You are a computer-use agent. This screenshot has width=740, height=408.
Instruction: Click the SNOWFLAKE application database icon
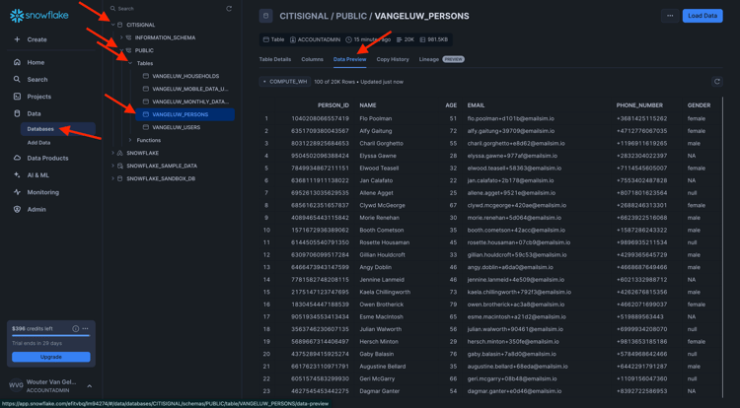(x=119, y=153)
